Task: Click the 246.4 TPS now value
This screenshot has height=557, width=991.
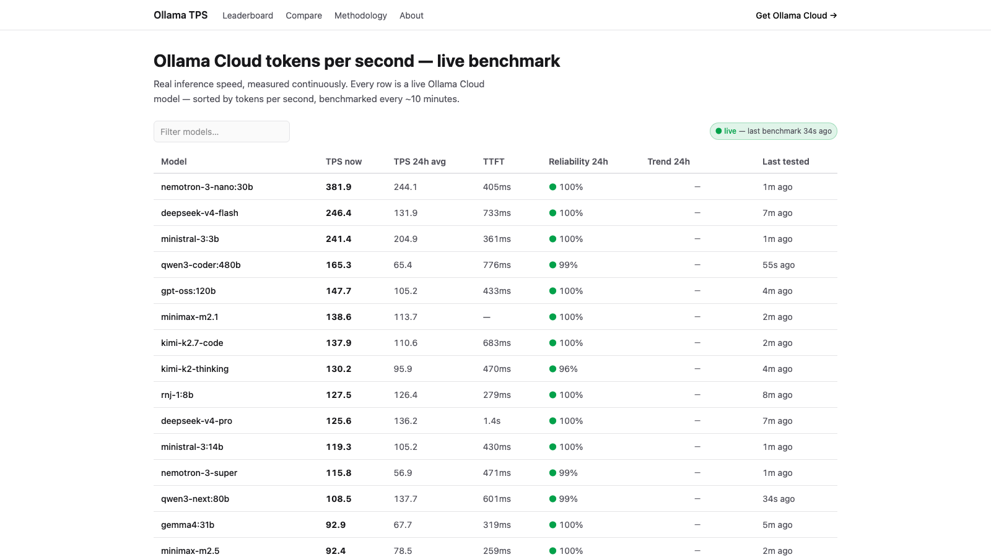Action: (339, 213)
